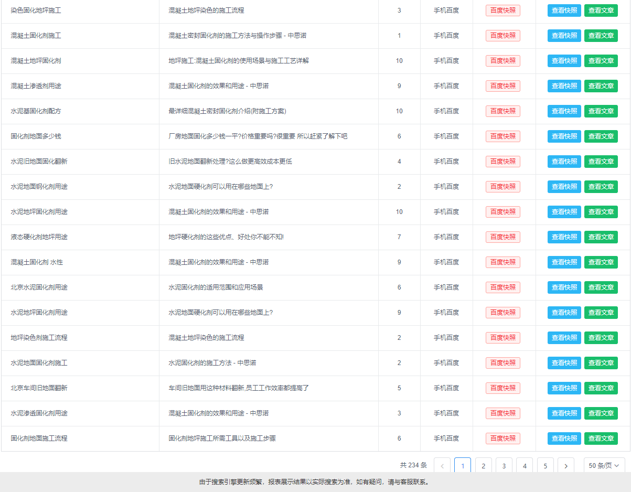This screenshot has height=492, width=631.
Task: View 查看文章 for 水泥旧地面固化翻新
Action: (601, 162)
